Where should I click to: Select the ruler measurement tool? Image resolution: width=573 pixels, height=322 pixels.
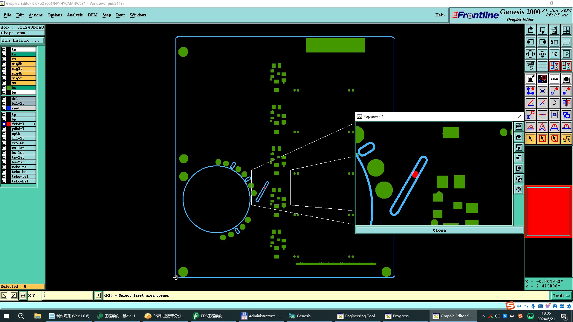click(554, 79)
